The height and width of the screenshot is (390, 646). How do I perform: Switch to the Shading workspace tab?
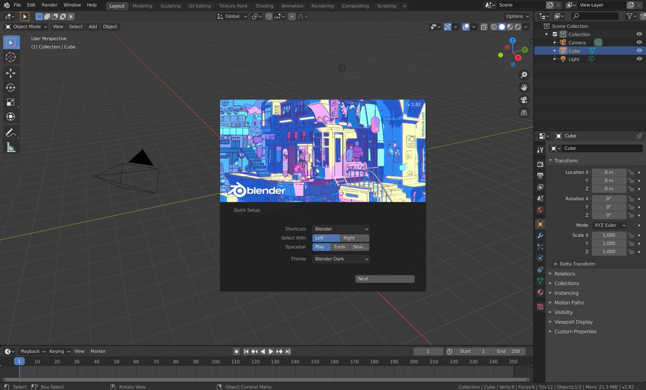(264, 6)
